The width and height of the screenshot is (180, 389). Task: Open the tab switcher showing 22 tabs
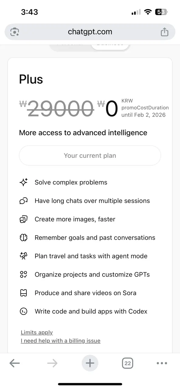(x=128, y=363)
